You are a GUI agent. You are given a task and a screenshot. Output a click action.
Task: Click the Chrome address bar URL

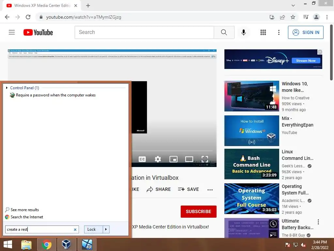click(84, 17)
